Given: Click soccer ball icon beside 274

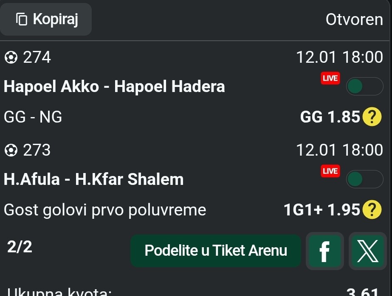Looking at the screenshot, I should pyautogui.click(x=11, y=57).
